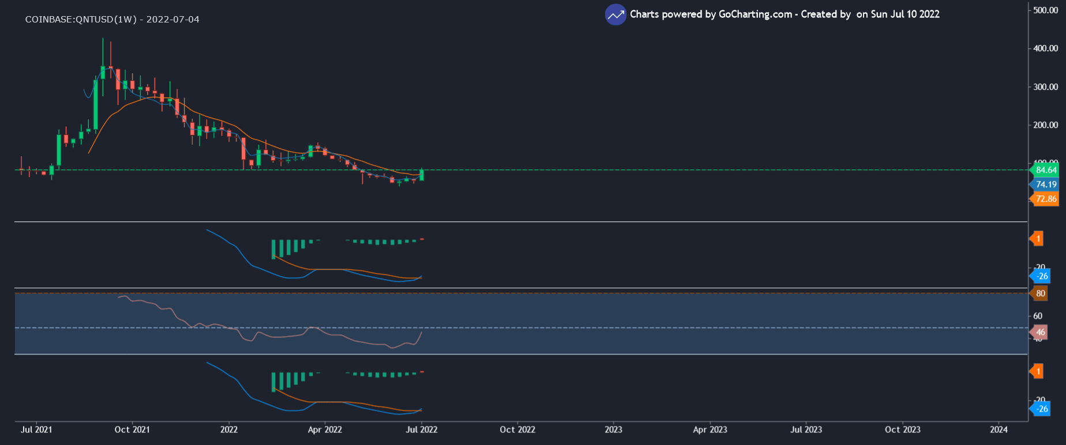Click the 200.00 price axis label

tap(1045, 125)
